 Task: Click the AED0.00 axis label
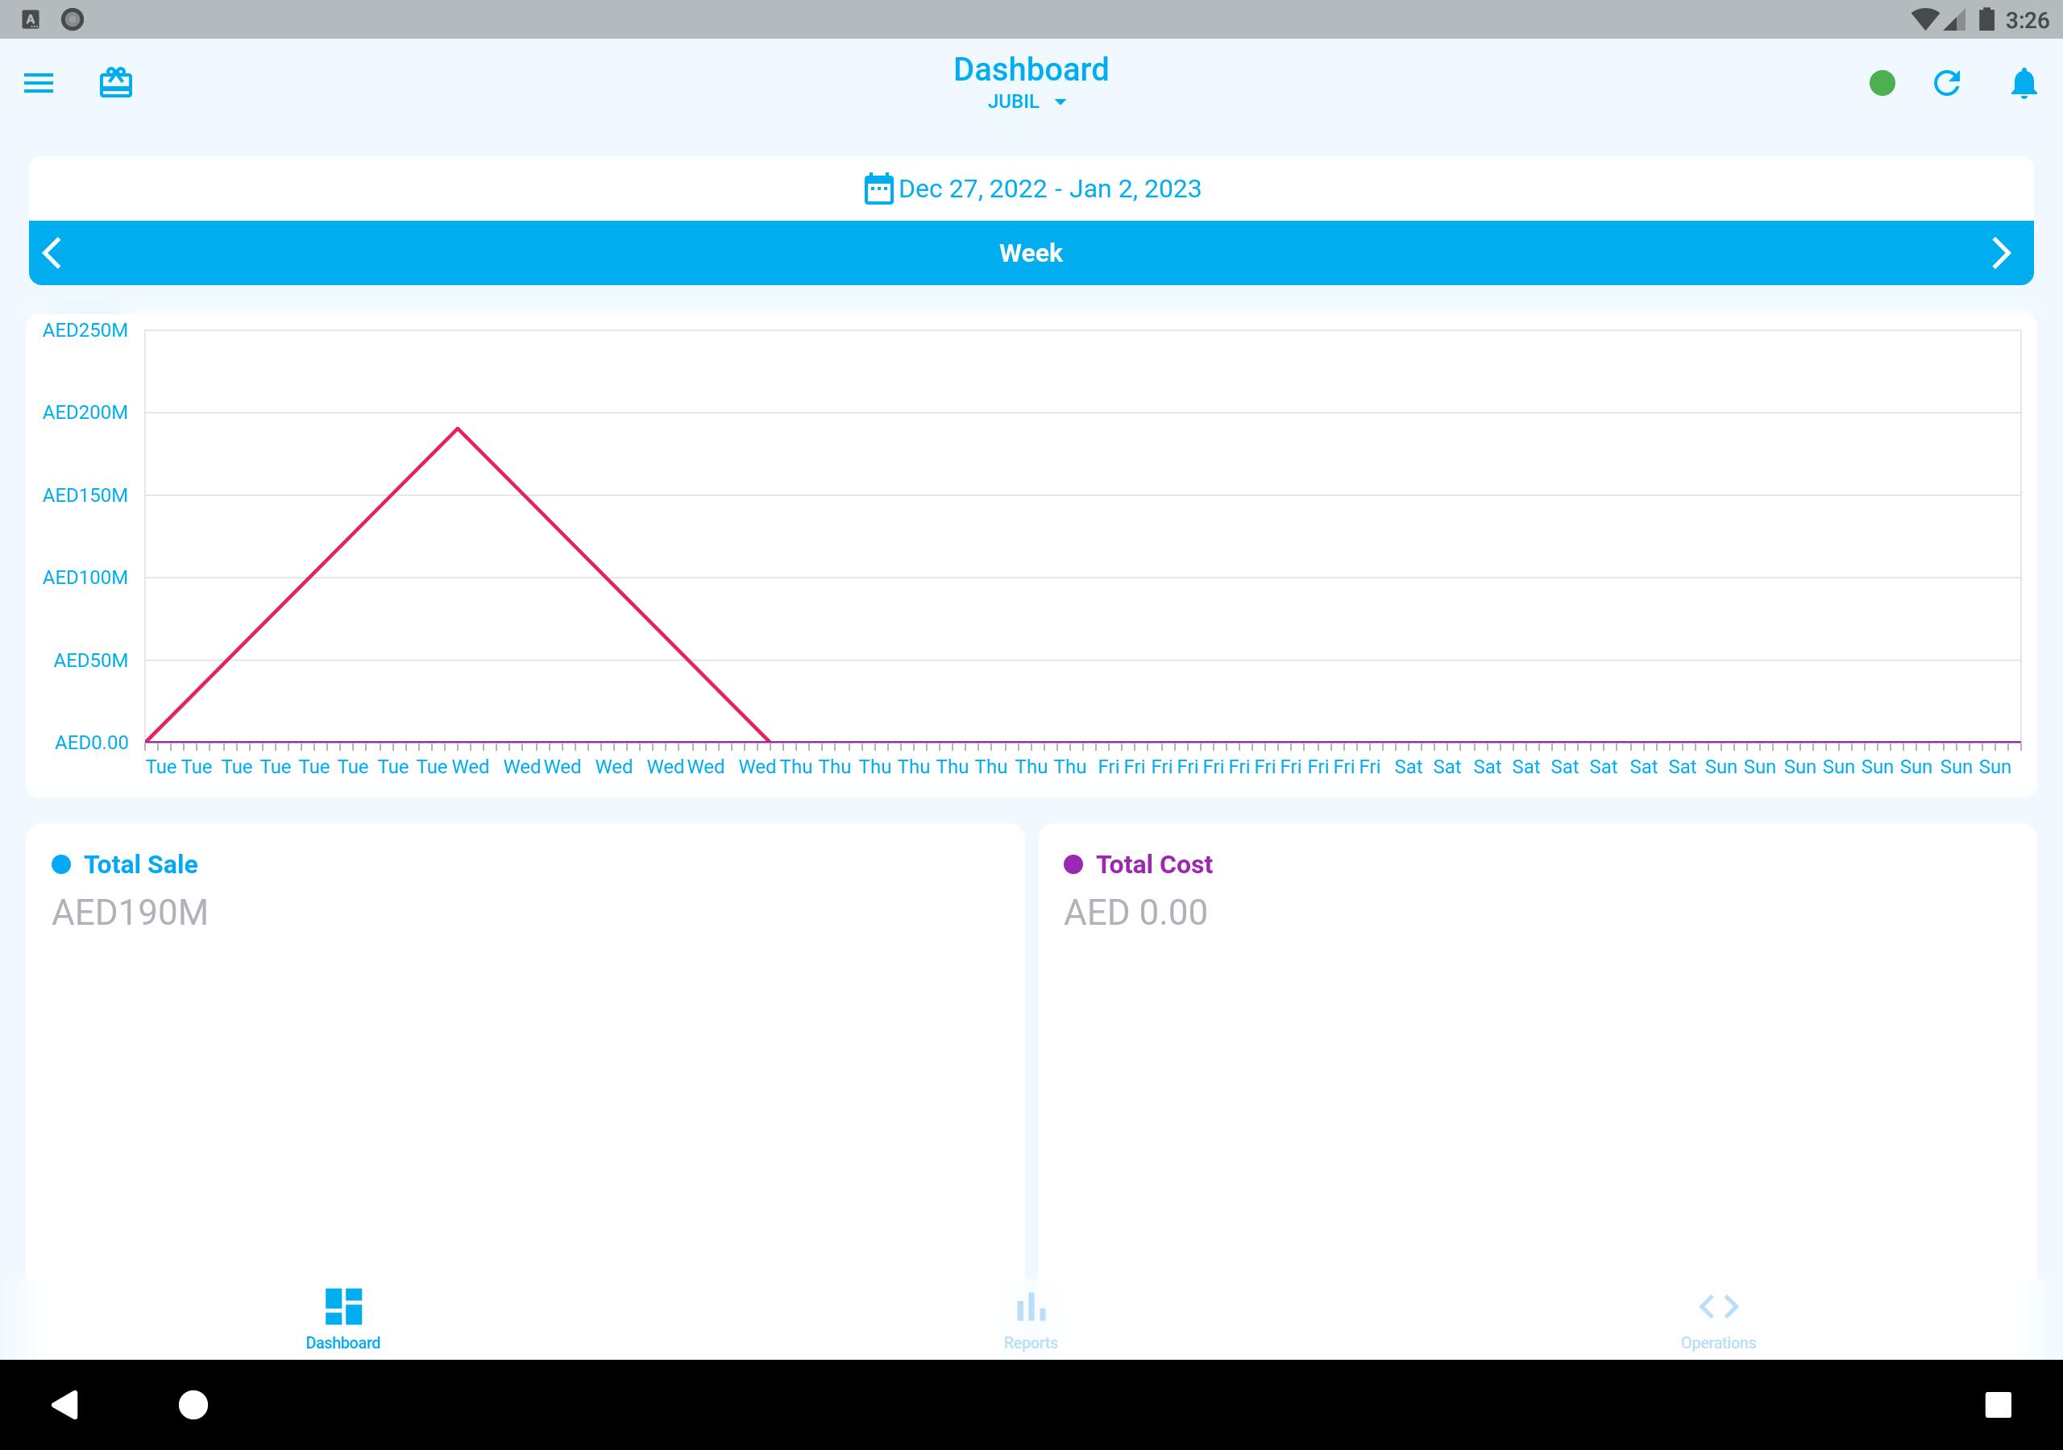coord(92,743)
